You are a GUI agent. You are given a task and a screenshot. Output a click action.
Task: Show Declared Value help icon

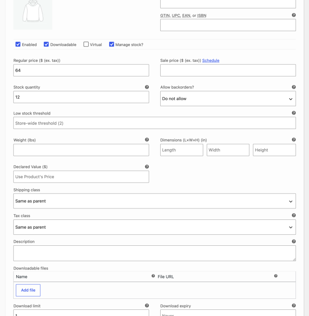point(147,167)
